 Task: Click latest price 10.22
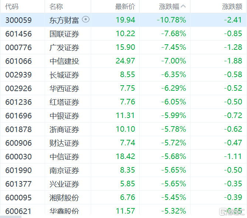click(126, 34)
